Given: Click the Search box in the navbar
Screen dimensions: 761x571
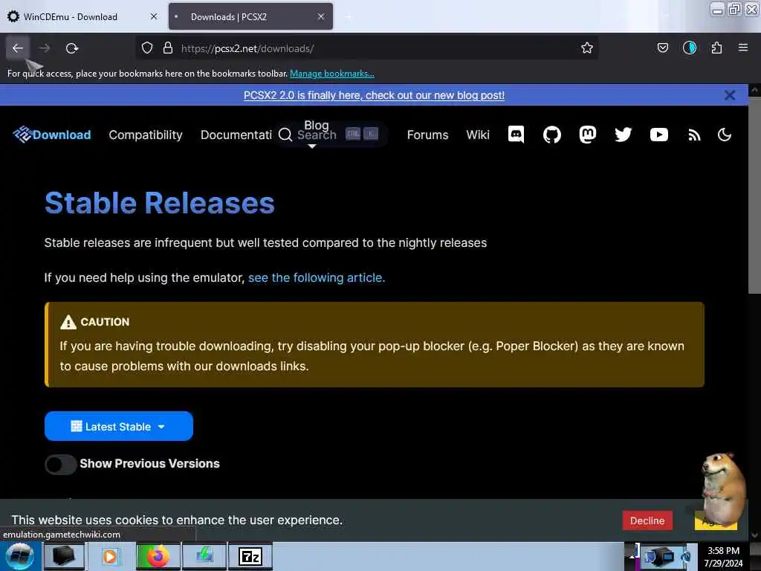Looking at the screenshot, I should tap(330, 135).
